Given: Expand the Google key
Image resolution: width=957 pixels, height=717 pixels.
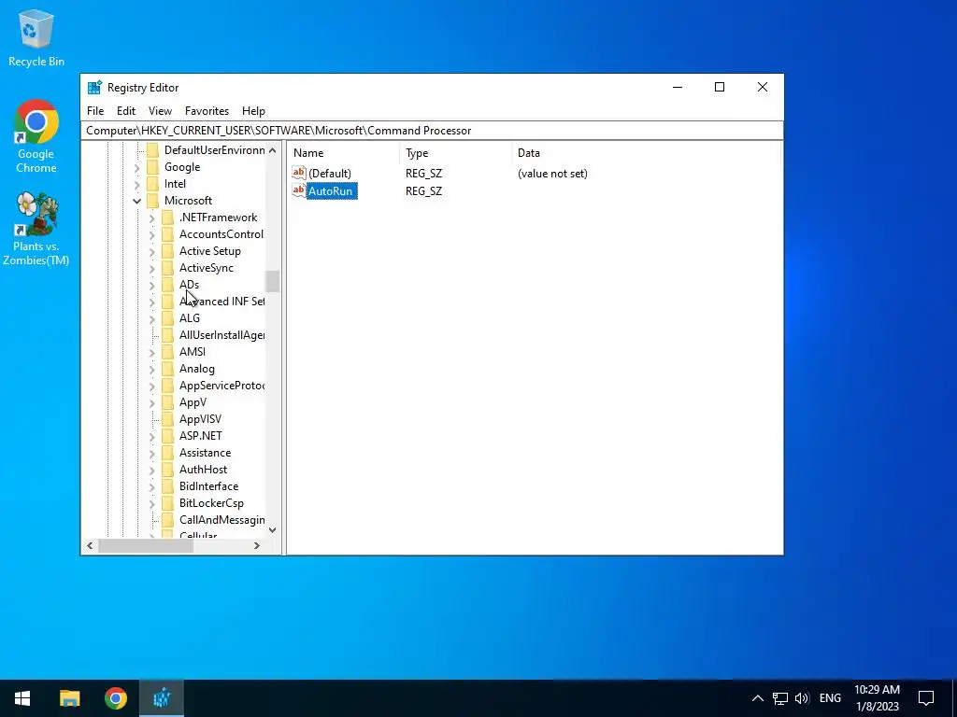Looking at the screenshot, I should tap(136, 167).
